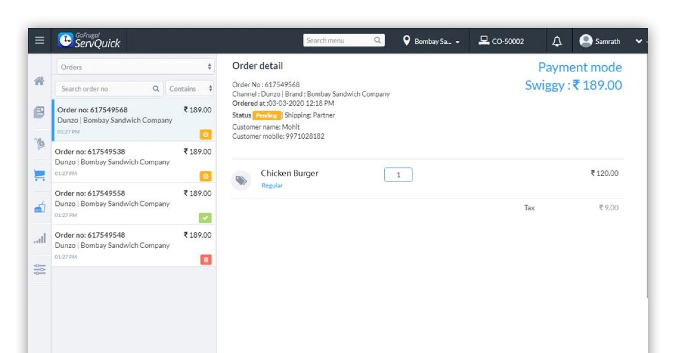Click the Search menu field
This screenshot has height=353, width=676.
344,40
